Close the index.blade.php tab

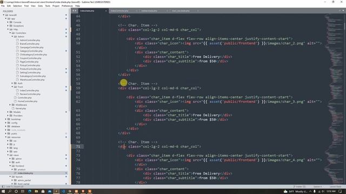tap(106, 11)
